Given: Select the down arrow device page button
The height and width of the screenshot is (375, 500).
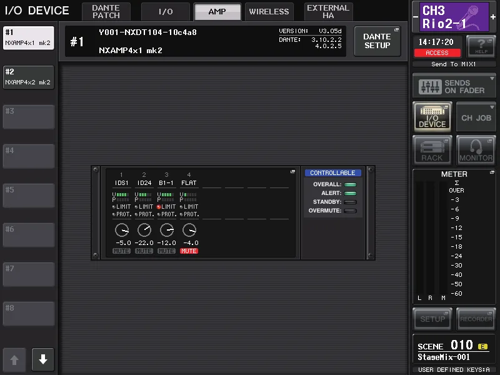Looking at the screenshot, I should point(43,359).
